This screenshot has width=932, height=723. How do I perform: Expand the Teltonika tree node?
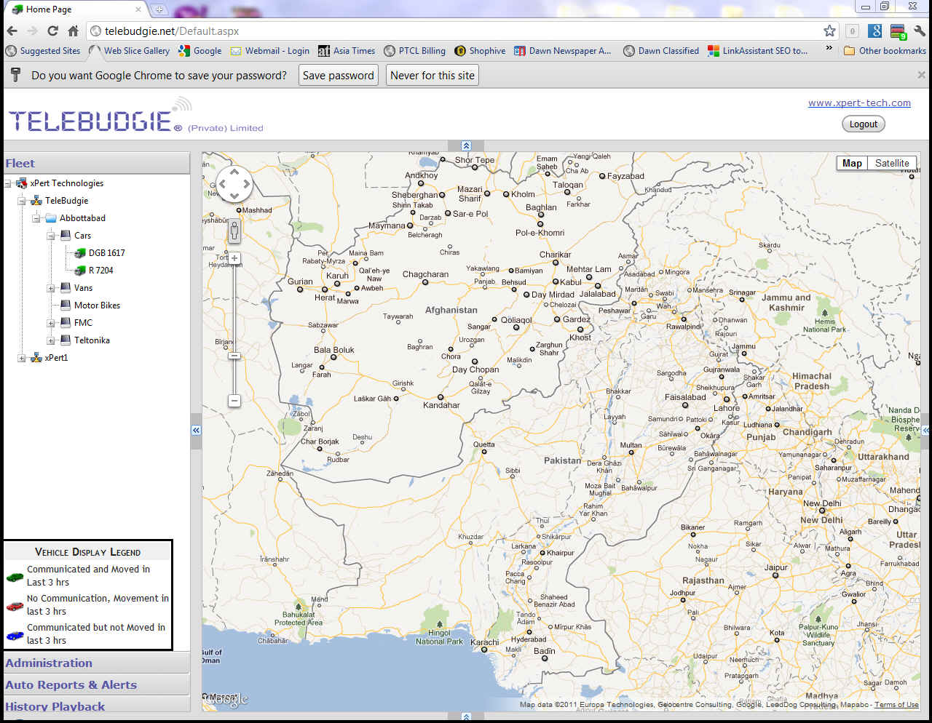[x=51, y=340]
